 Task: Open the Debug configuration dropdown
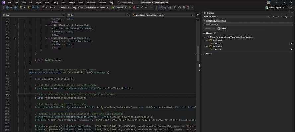65,8
